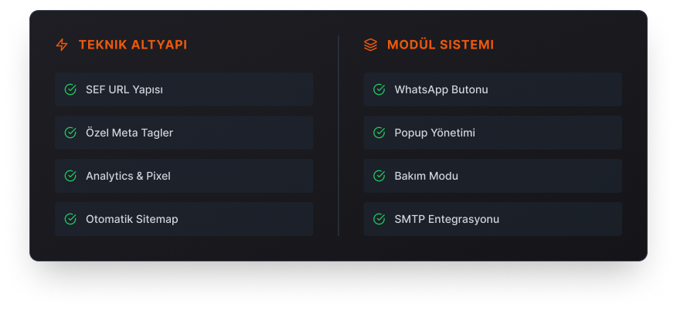Choose the SMTP Entegrasyonu item
677x310 pixels.
(492, 219)
